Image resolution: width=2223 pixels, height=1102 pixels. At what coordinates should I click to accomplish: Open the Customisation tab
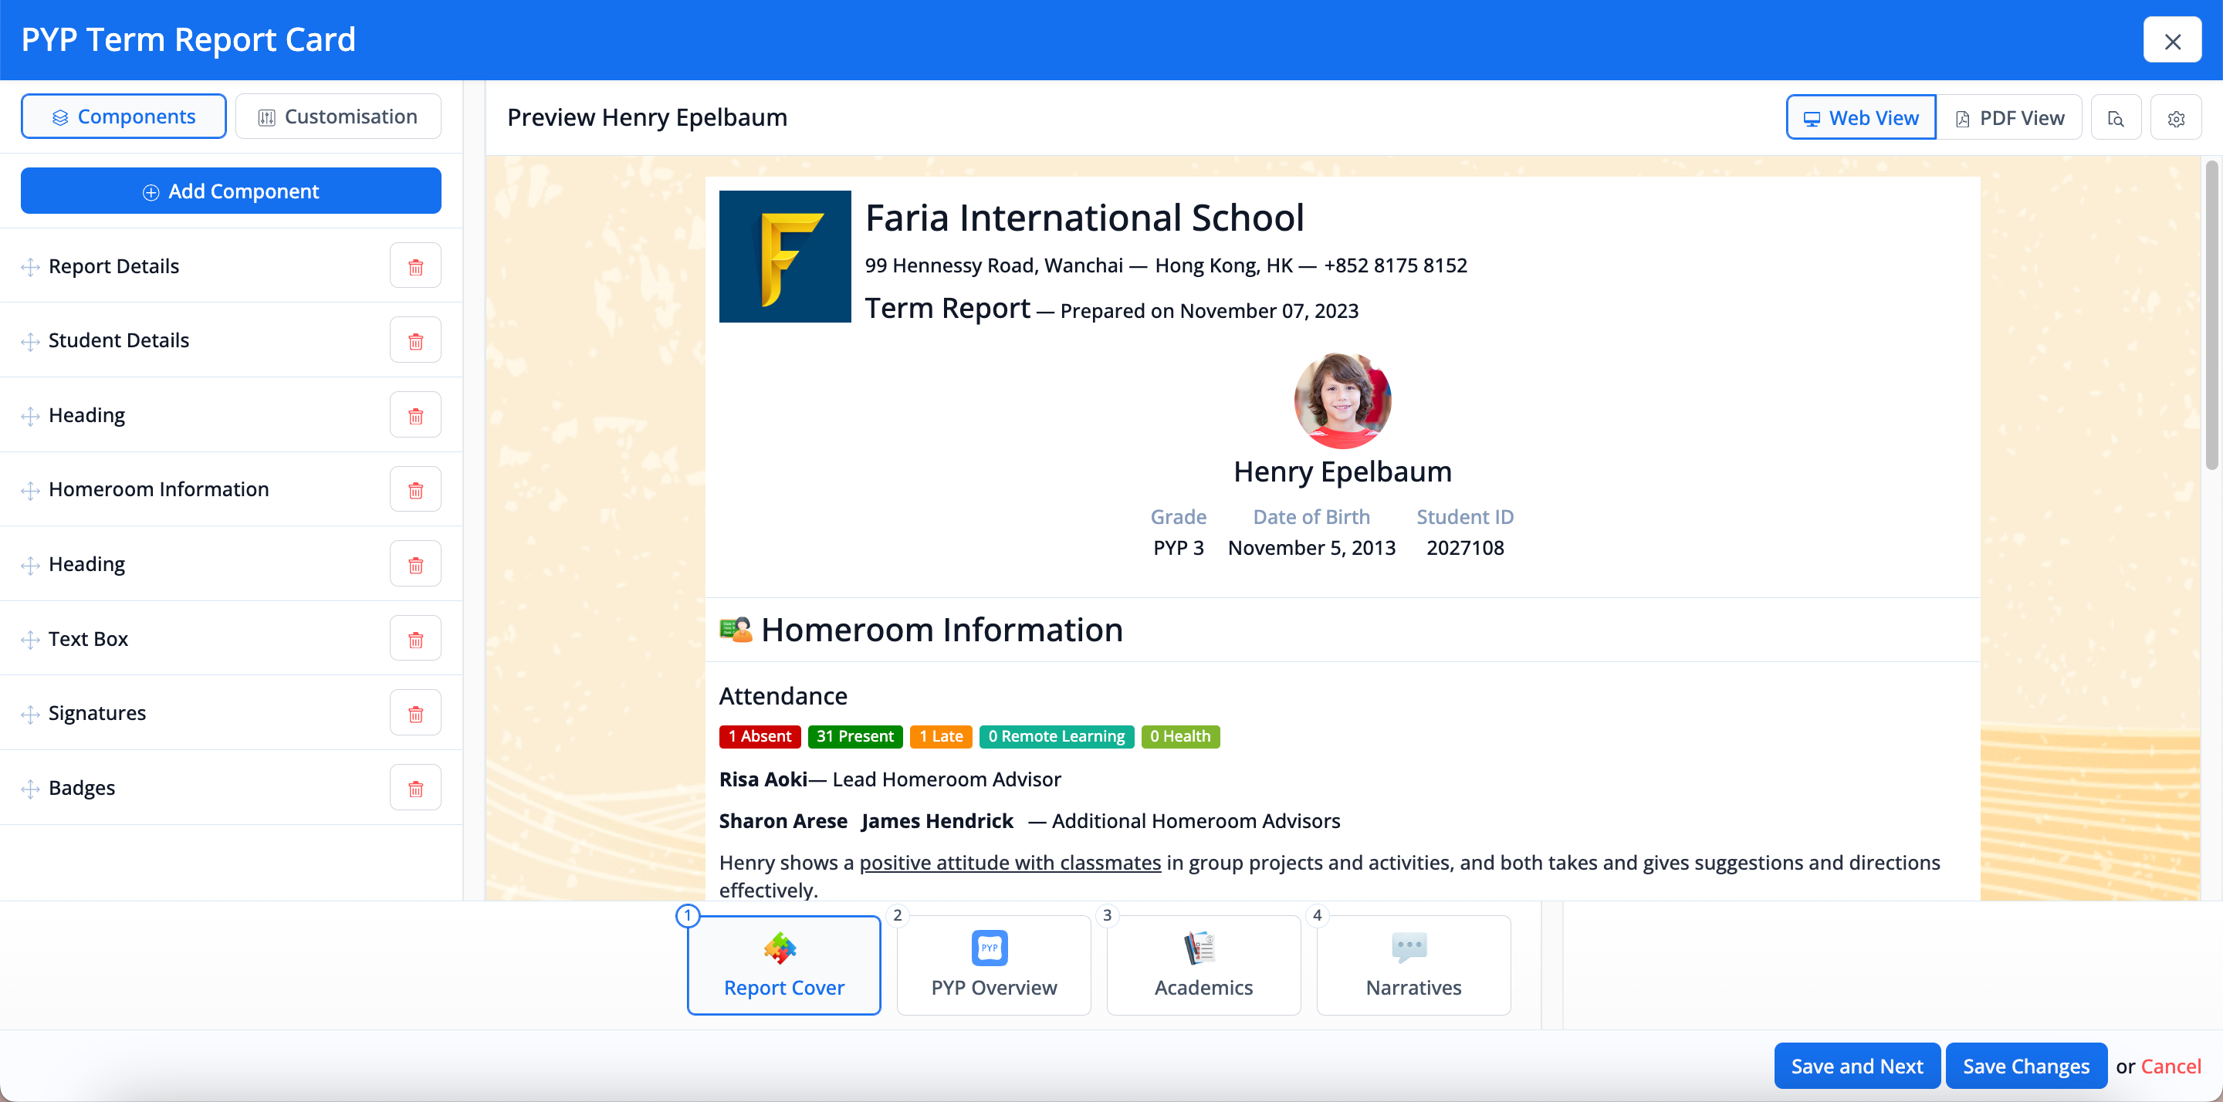coord(338,117)
